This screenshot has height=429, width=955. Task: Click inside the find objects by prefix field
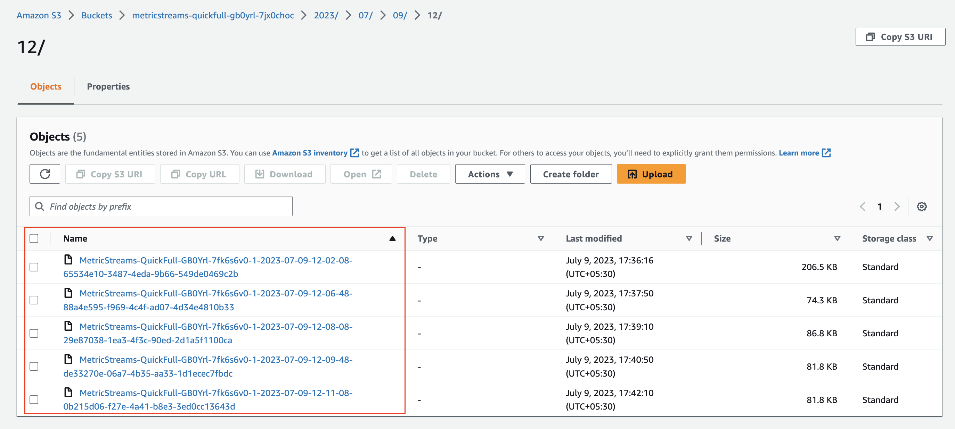[161, 206]
